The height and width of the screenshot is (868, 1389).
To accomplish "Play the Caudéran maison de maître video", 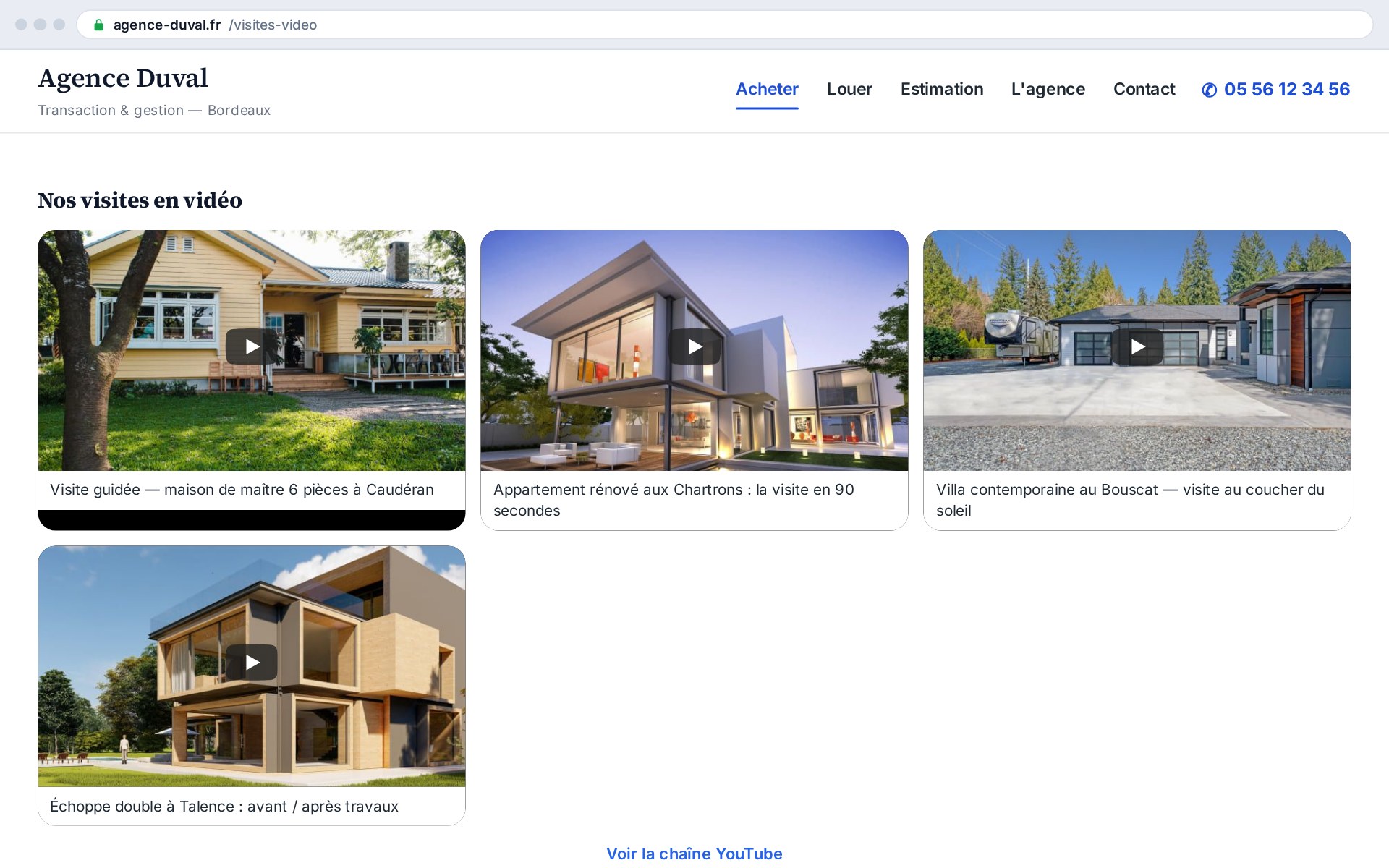I will [252, 346].
